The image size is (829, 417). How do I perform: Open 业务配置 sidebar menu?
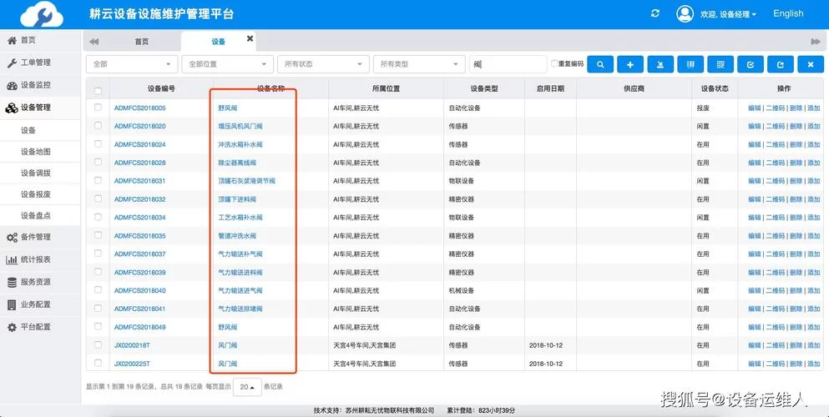[x=40, y=304]
